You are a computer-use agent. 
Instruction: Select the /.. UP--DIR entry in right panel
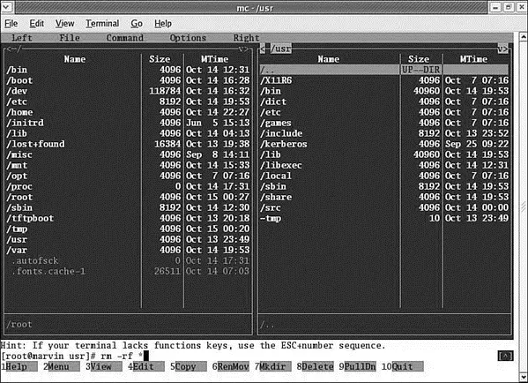point(383,70)
